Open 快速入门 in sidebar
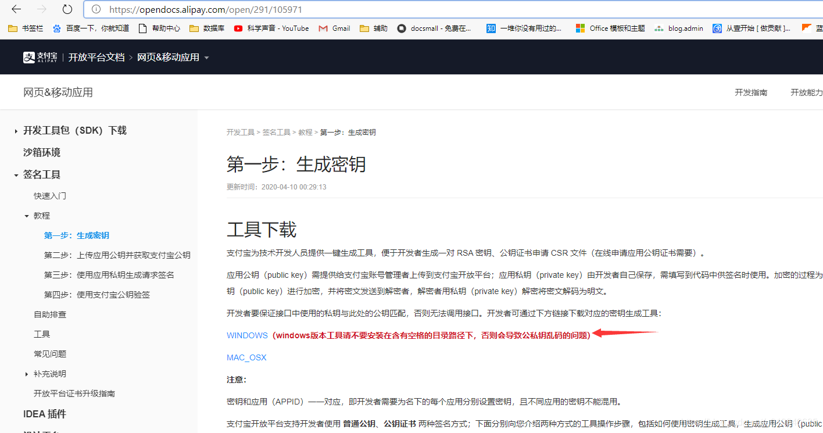 click(50, 196)
